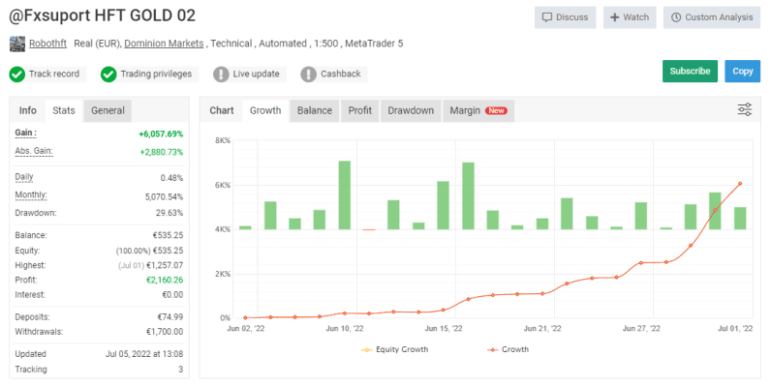Open the Profit chart tab

point(360,110)
